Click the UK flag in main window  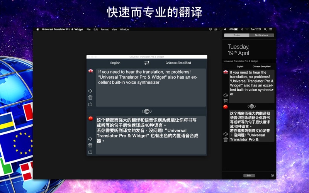[x=91, y=71]
